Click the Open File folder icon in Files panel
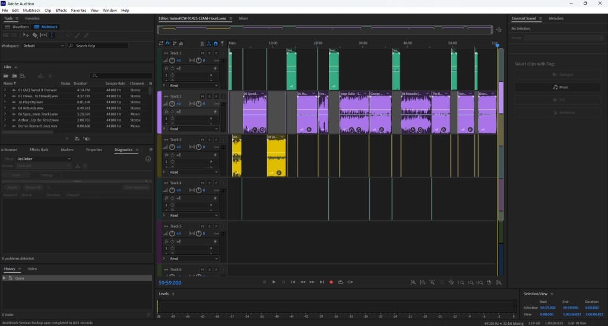Viewport: 608px width, 326px height. 6,76
